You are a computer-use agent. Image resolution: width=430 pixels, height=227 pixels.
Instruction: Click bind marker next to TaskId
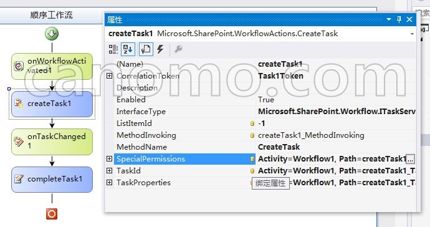click(x=252, y=171)
